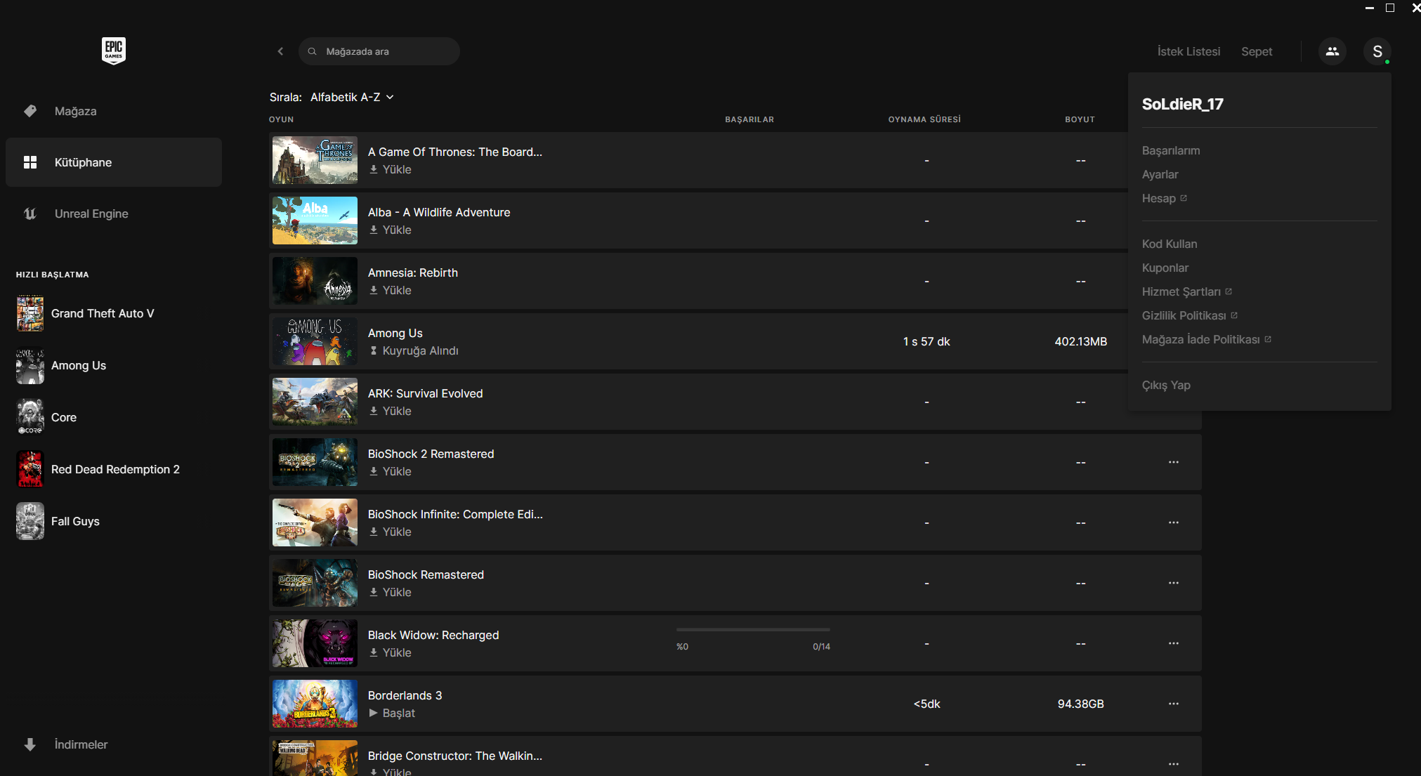Click Yükle under ARK: Survival Evolved
This screenshot has width=1421, height=776.
click(391, 411)
